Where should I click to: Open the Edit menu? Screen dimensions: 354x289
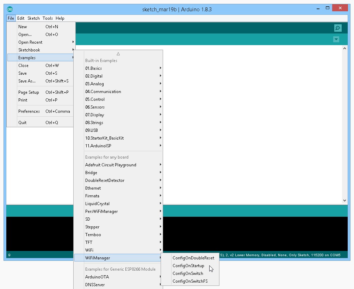point(21,18)
